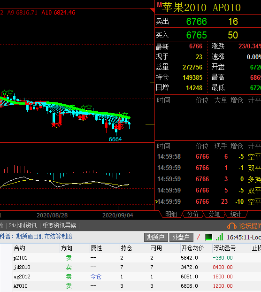Switch to the 分价 tab
261x292 pixels.
point(192,214)
